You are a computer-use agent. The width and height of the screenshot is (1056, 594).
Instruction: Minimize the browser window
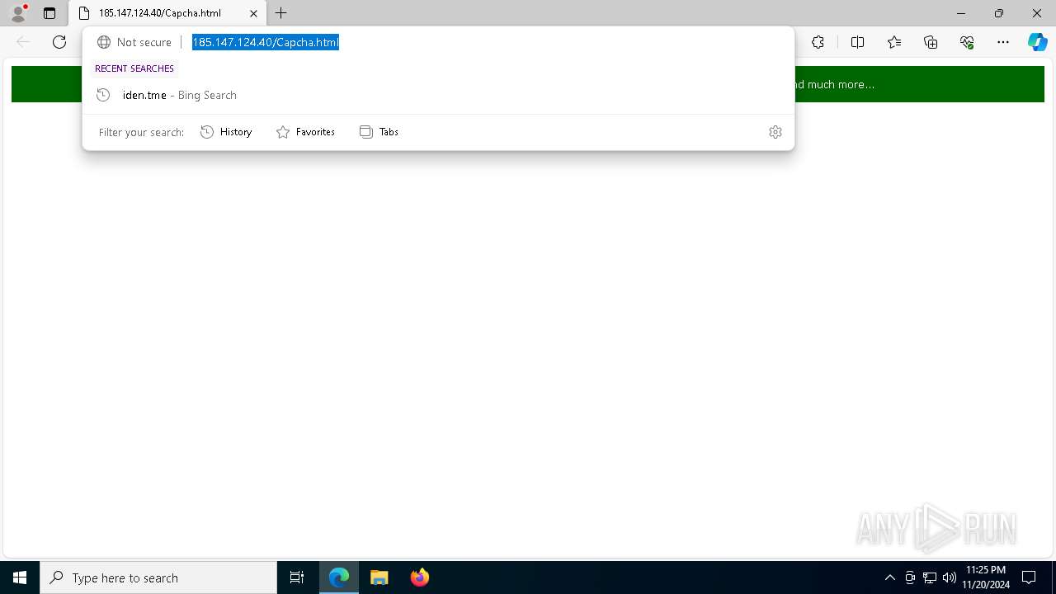[961, 13]
